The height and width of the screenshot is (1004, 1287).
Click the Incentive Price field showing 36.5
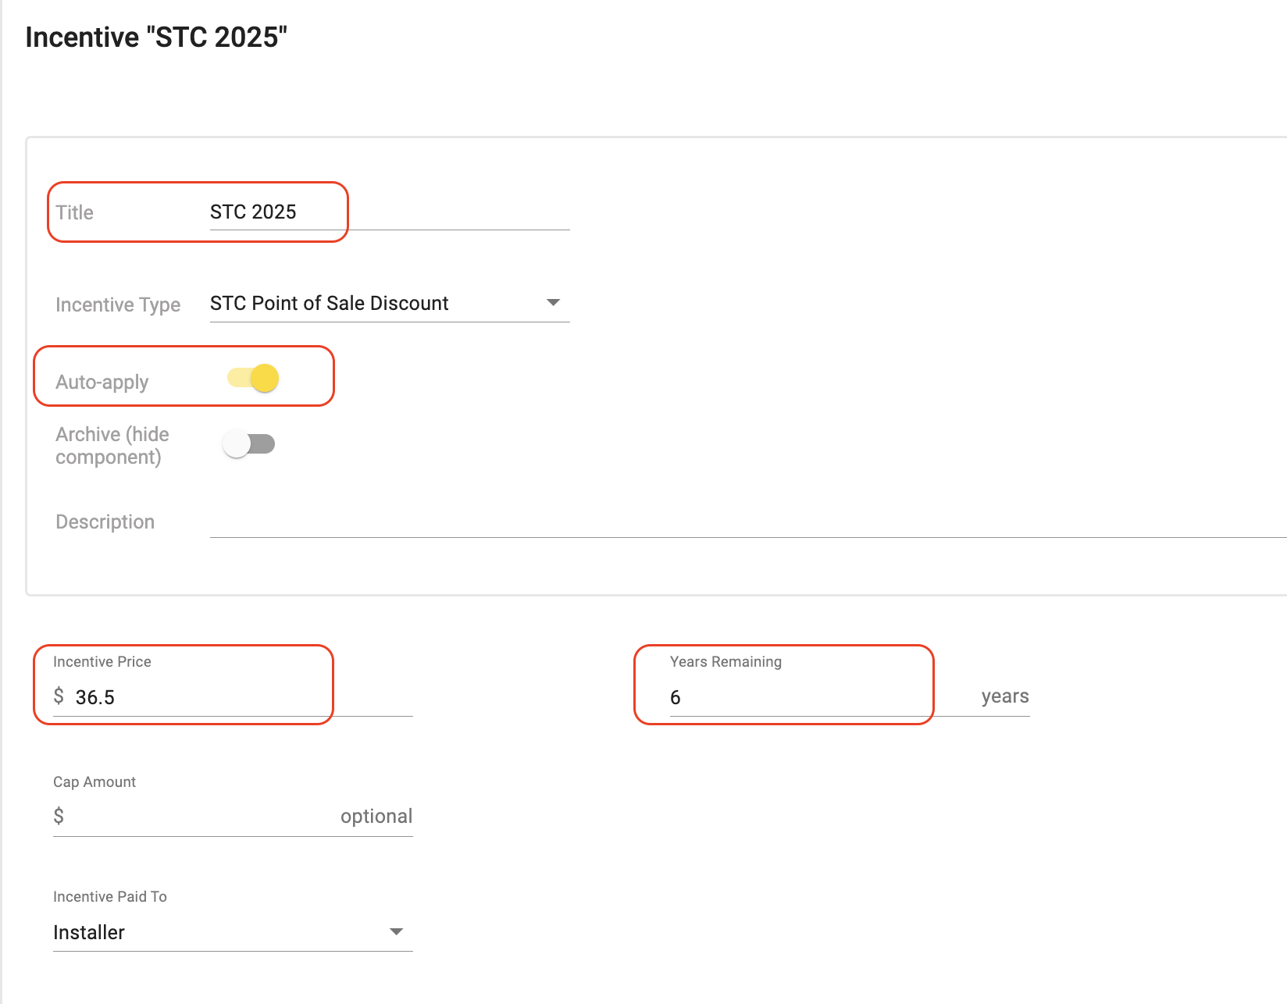pos(233,696)
